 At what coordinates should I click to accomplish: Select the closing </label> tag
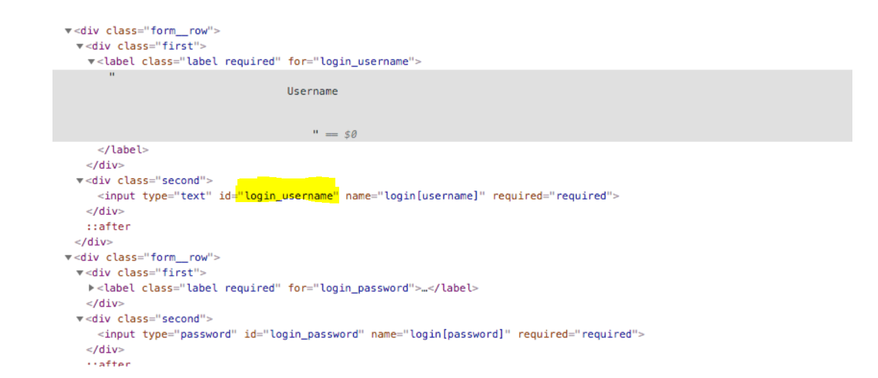pos(123,150)
